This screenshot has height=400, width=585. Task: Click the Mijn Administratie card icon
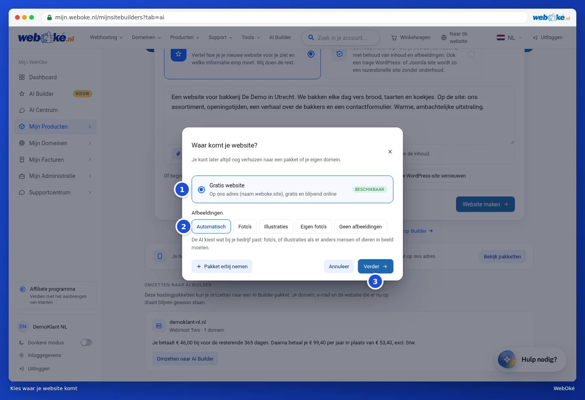point(22,176)
